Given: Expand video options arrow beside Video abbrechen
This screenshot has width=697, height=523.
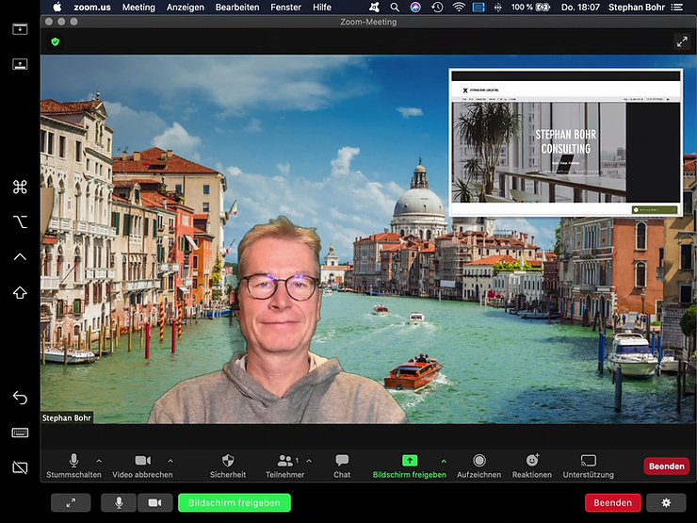Looking at the screenshot, I should click(x=170, y=460).
